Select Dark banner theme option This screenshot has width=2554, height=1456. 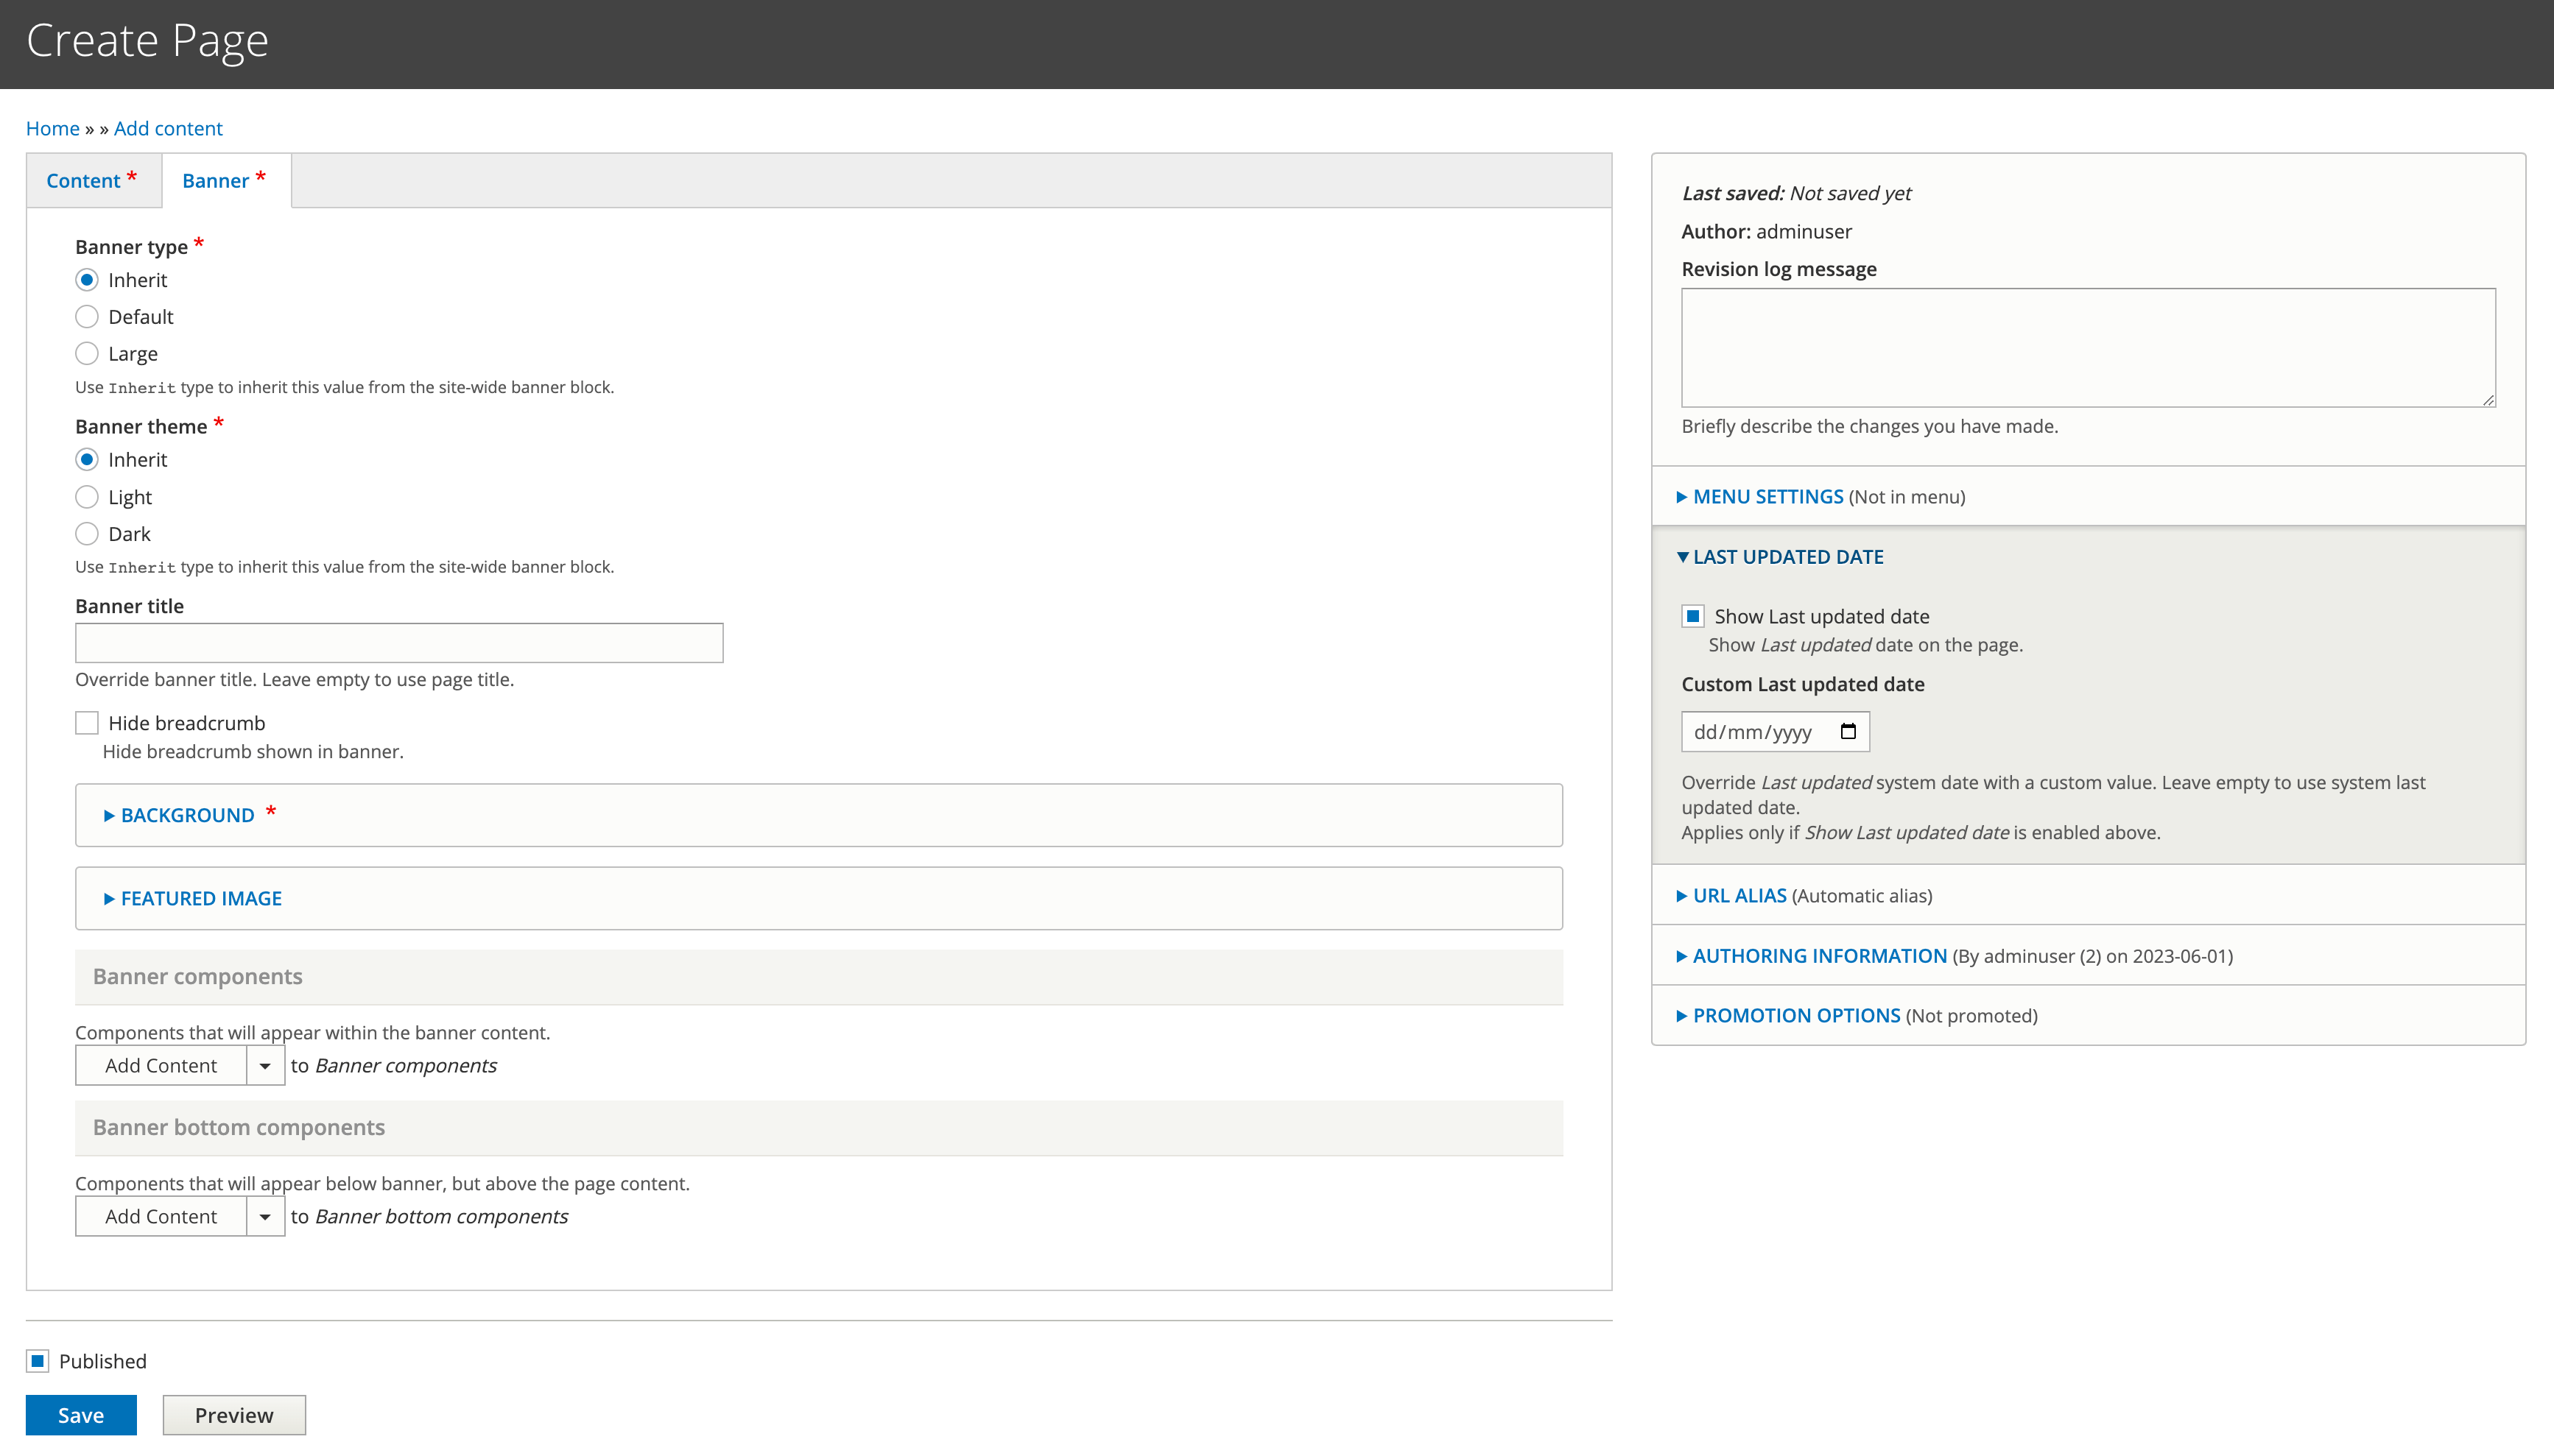tap(87, 534)
